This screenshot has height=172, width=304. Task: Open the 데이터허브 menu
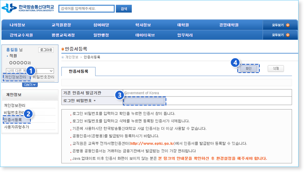tap(145, 35)
